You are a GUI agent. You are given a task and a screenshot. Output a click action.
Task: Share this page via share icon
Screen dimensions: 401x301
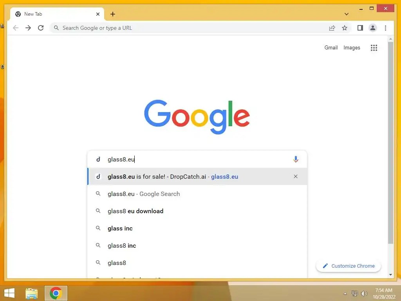[x=332, y=28]
